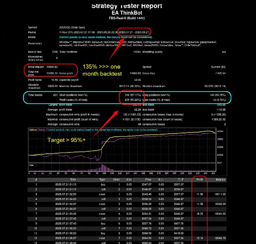
Task: Click the "Maximal drawdown" label
Action: (x=71, y=86)
